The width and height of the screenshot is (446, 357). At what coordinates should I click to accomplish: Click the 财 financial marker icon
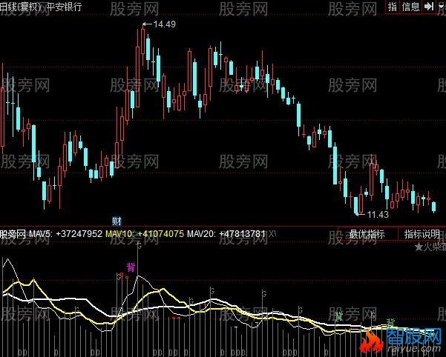click(x=117, y=221)
